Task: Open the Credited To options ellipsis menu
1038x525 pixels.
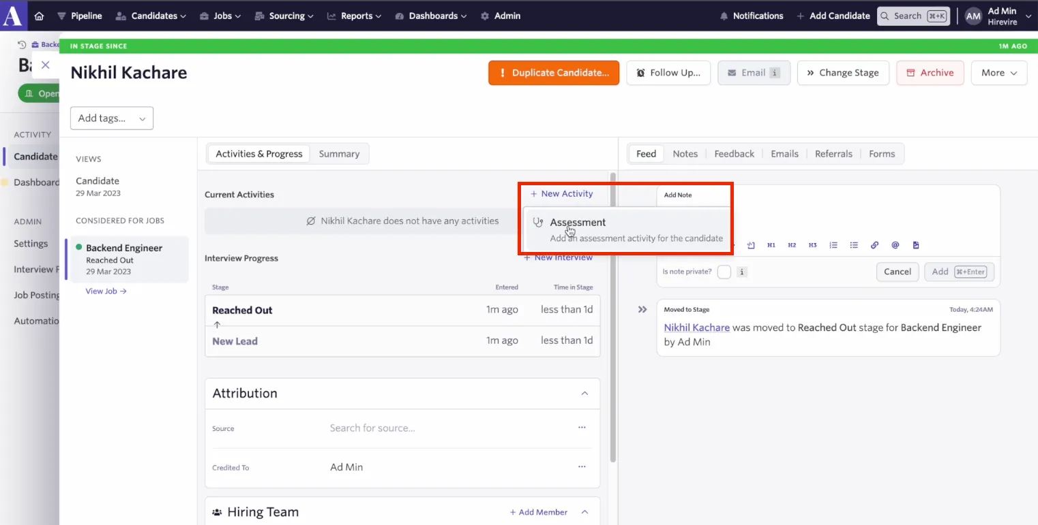Action: (582, 466)
